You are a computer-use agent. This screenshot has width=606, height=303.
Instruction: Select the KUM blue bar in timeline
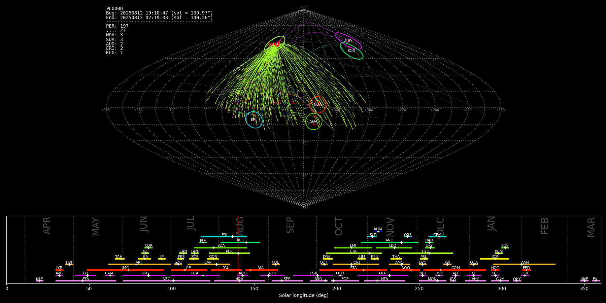point(378,231)
